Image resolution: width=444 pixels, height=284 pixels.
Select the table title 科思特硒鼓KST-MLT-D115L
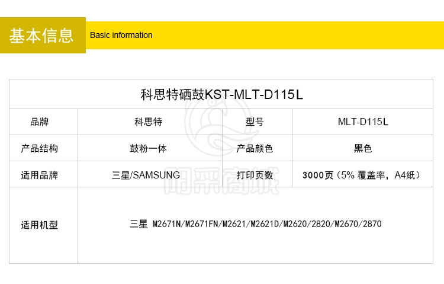221,94
